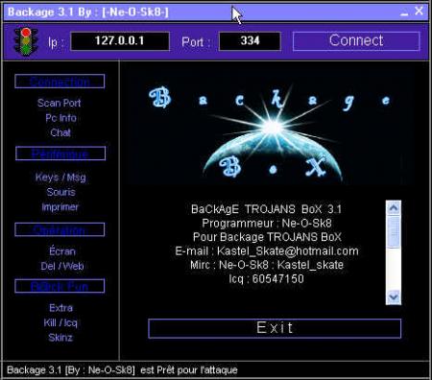Close the Backage window

pos(419,12)
